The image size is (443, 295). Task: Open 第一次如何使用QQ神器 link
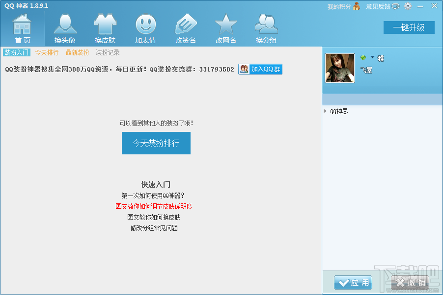point(153,196)
